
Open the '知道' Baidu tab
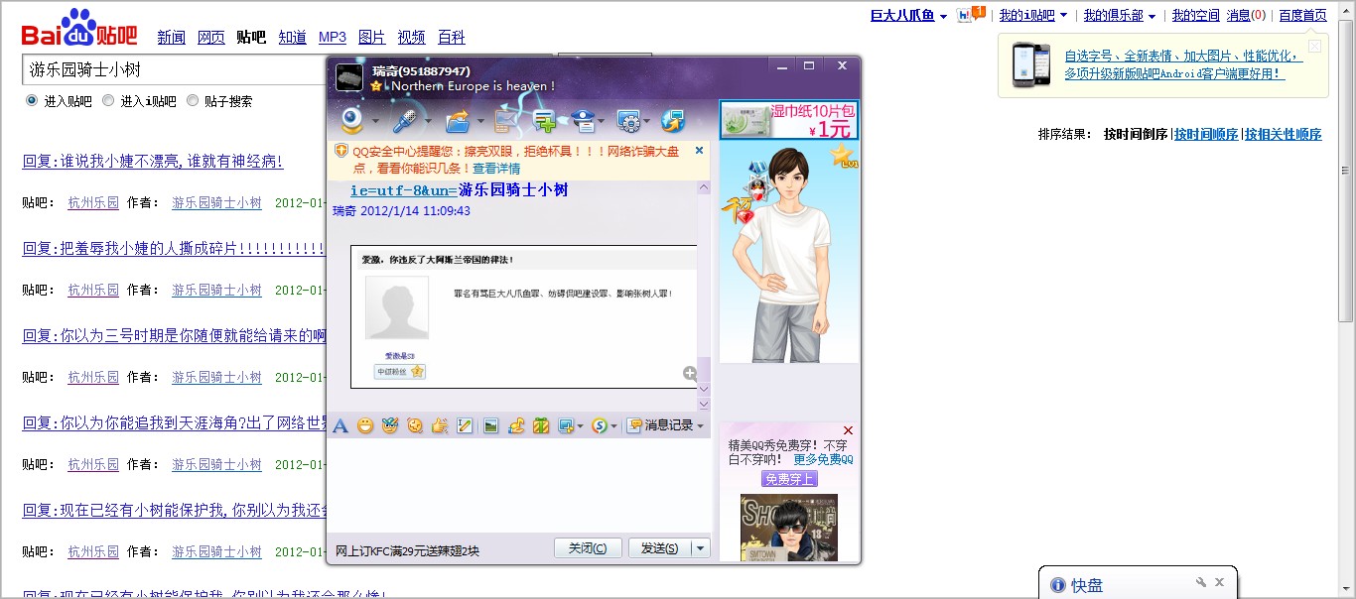292,37
